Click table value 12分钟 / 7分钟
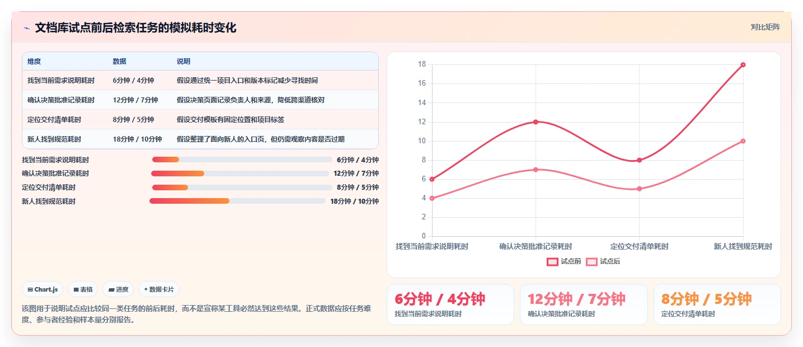 point(135,100)
